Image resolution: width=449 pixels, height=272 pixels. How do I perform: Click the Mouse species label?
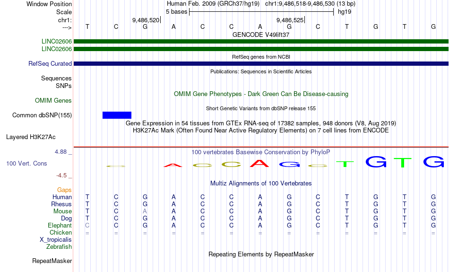point(62,211)
